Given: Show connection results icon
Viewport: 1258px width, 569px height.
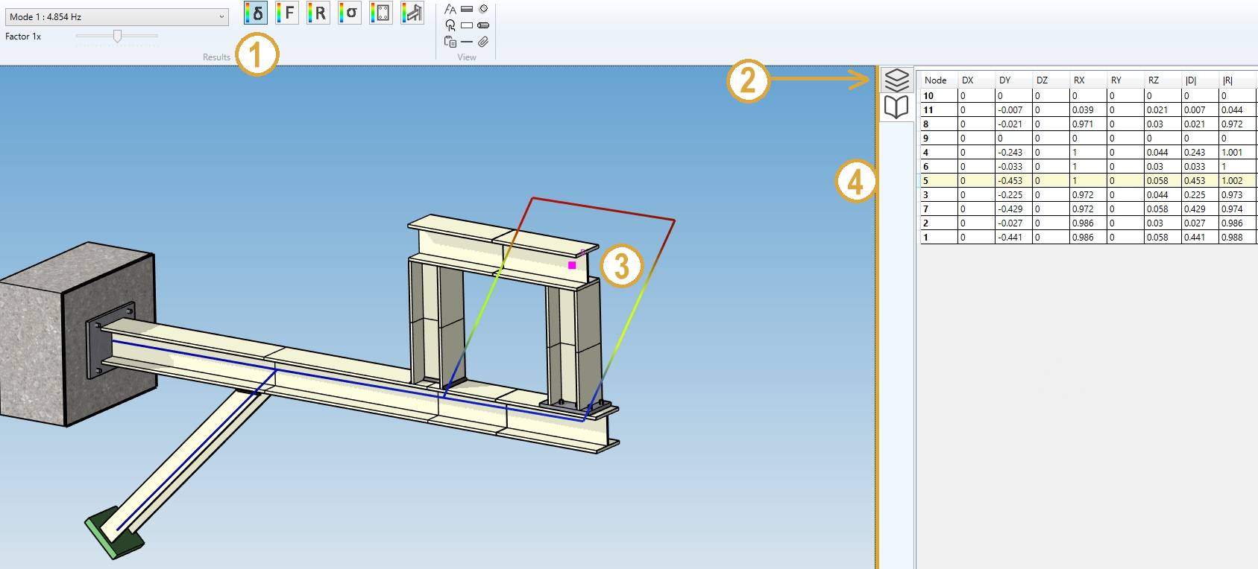Looking at the screenshot, I should [412, 13].
